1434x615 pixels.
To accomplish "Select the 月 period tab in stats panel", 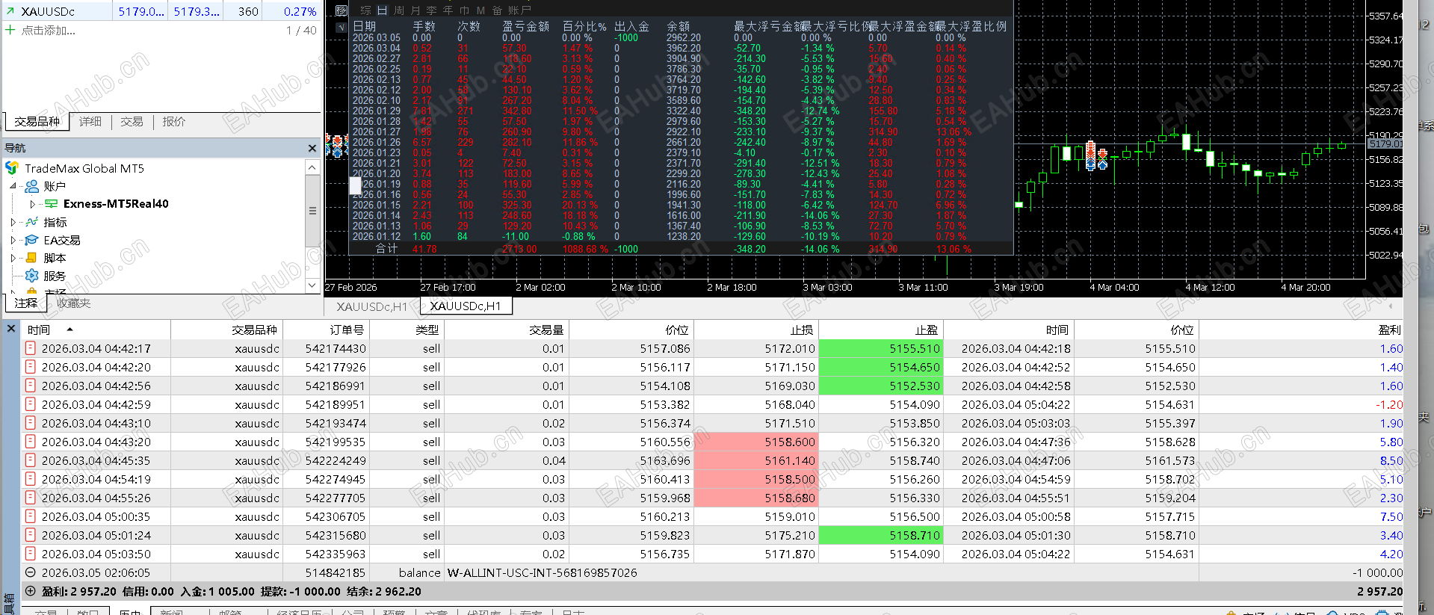I will [x=415, y=10].
